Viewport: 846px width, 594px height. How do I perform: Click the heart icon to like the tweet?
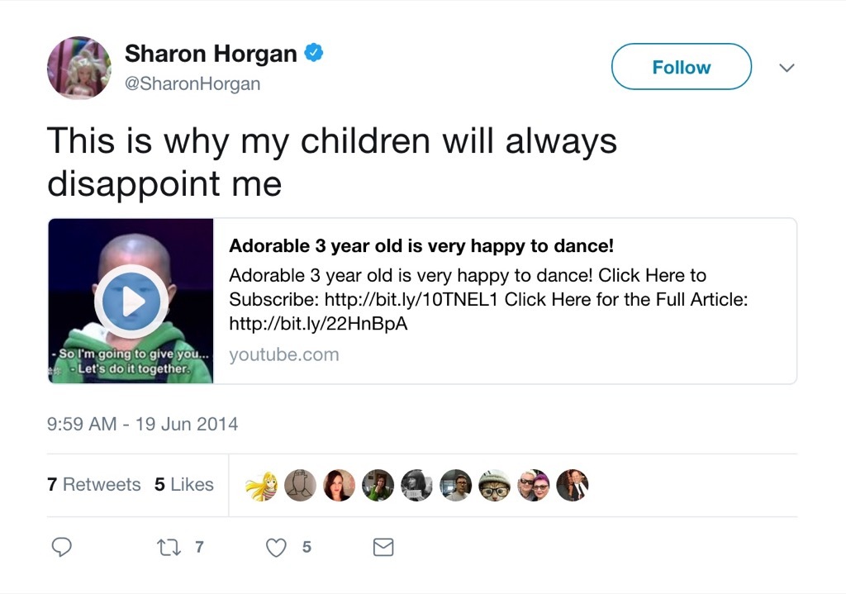pos(275,547)
